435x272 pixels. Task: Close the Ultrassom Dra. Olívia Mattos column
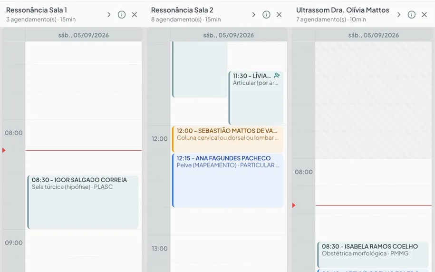pyautogui.click(x=424, y=15)
